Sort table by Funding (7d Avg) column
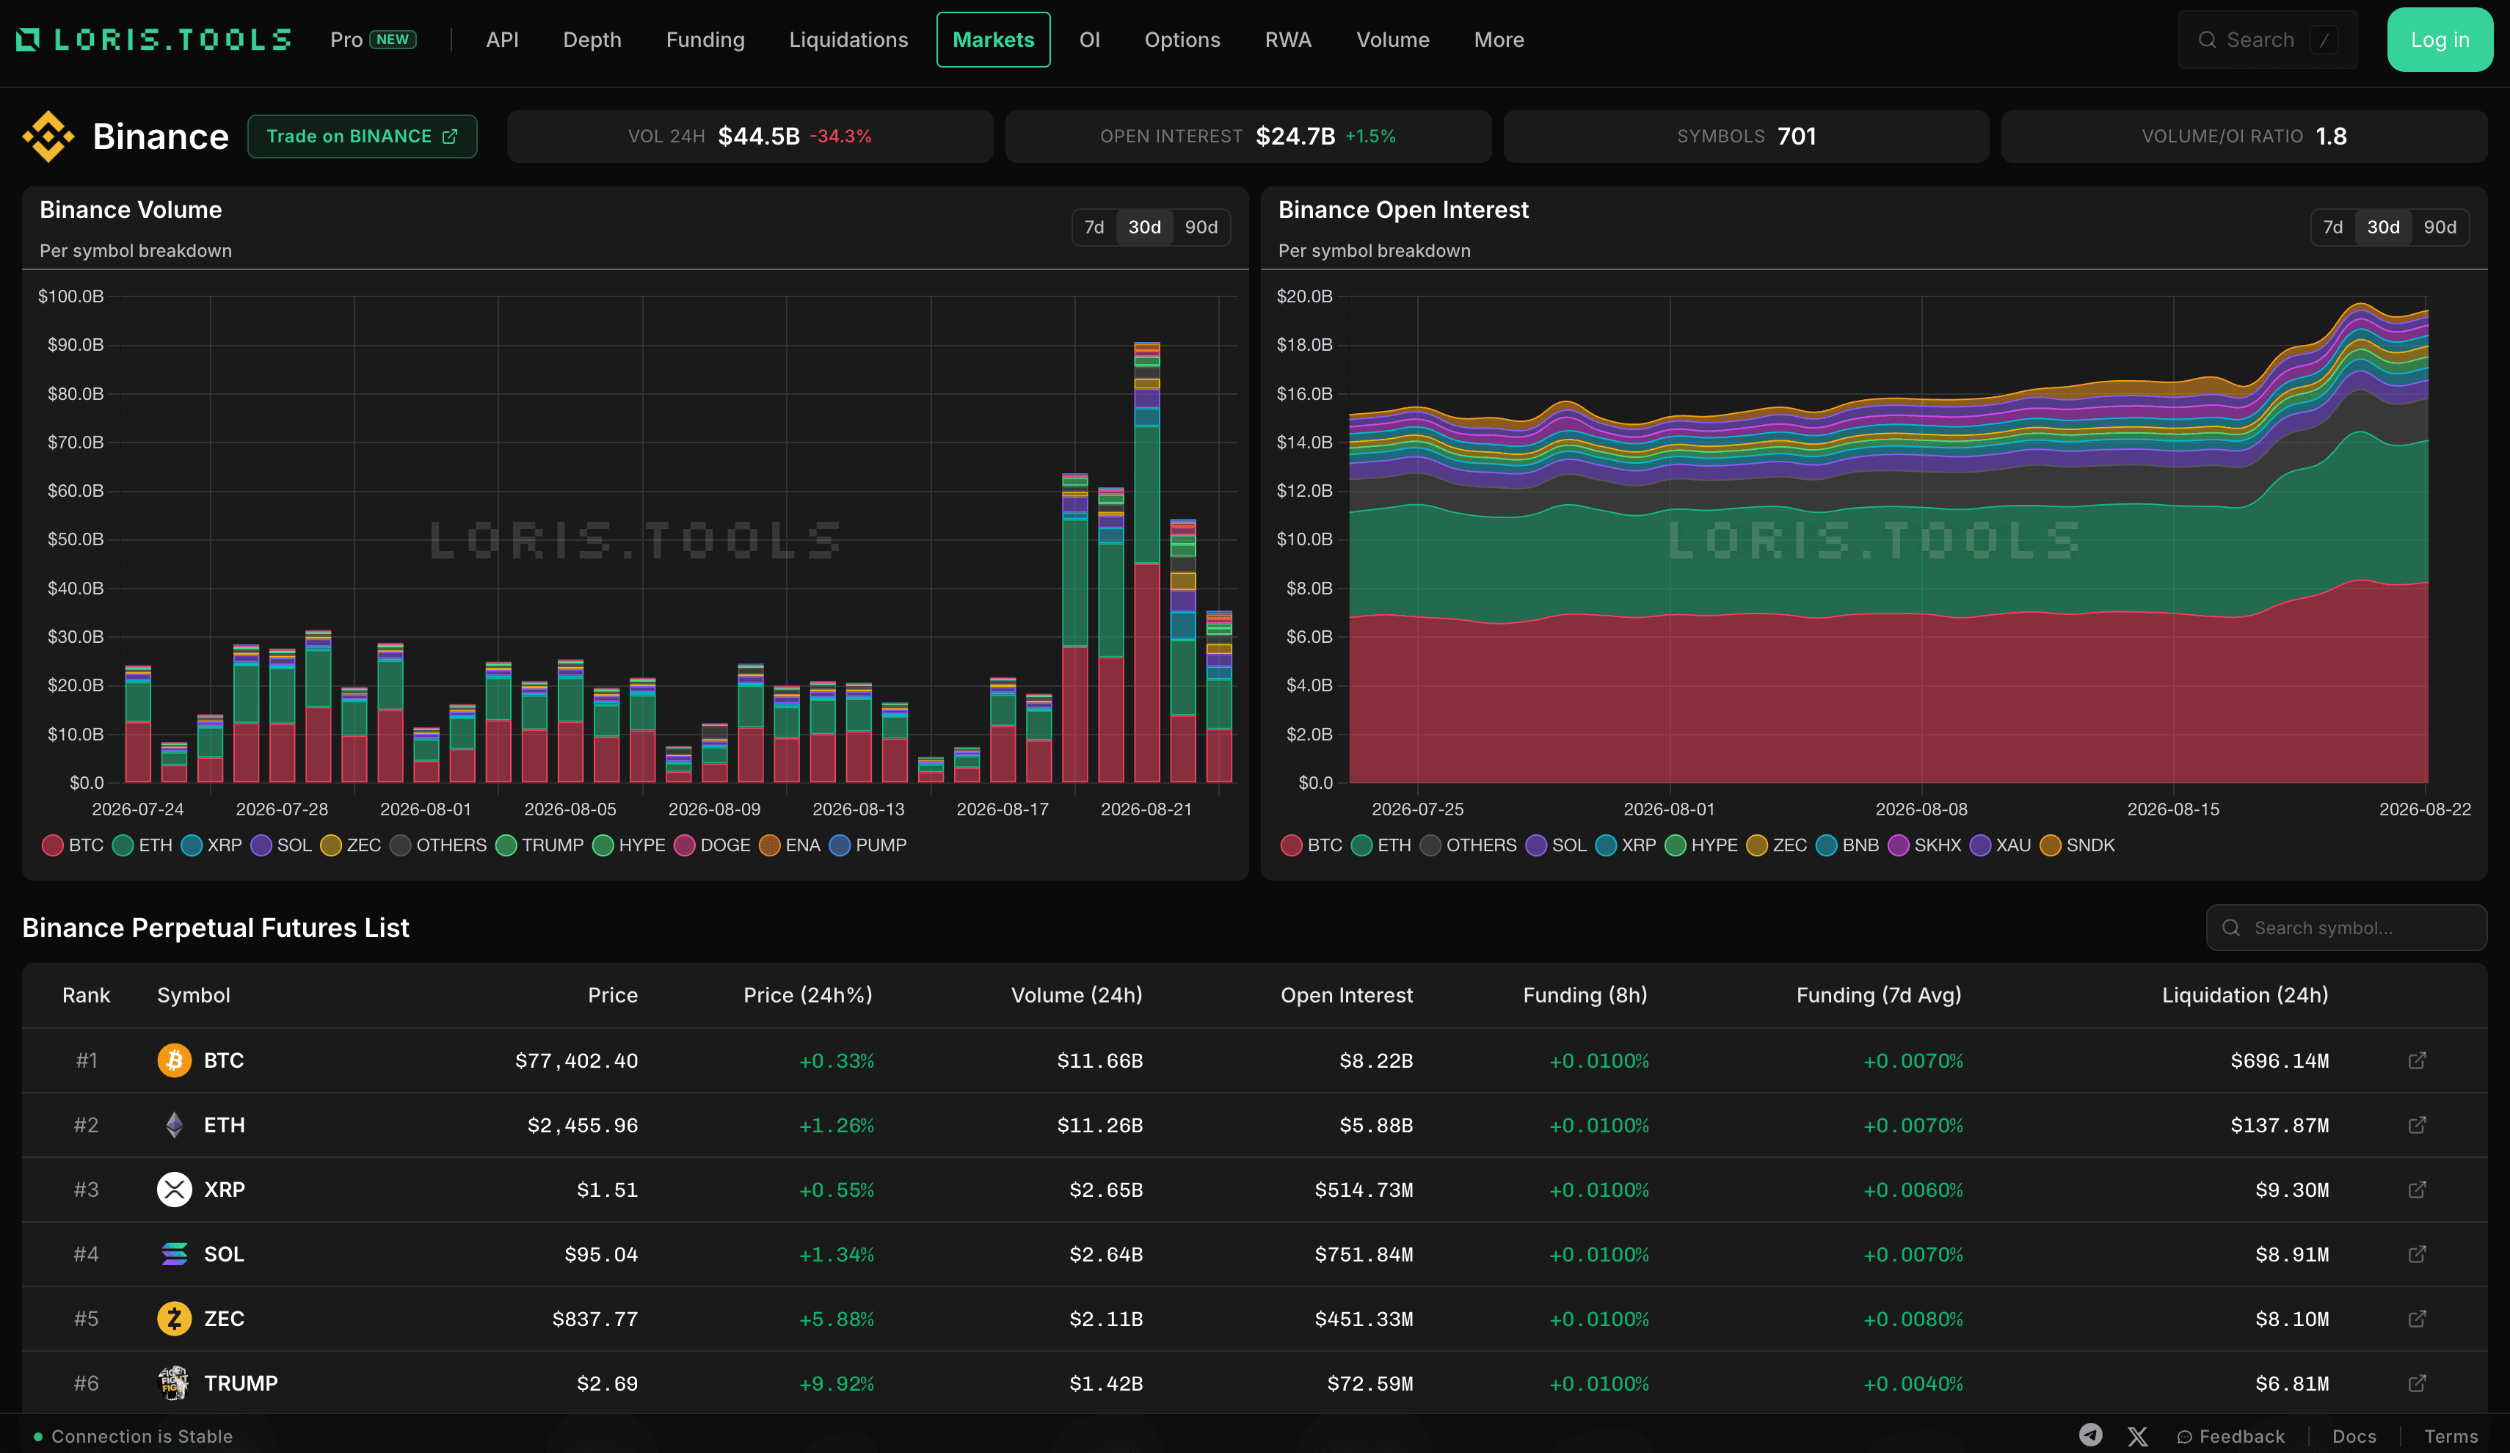This screenshot has width=2510, height=1453. click(x=1879, y=995)
